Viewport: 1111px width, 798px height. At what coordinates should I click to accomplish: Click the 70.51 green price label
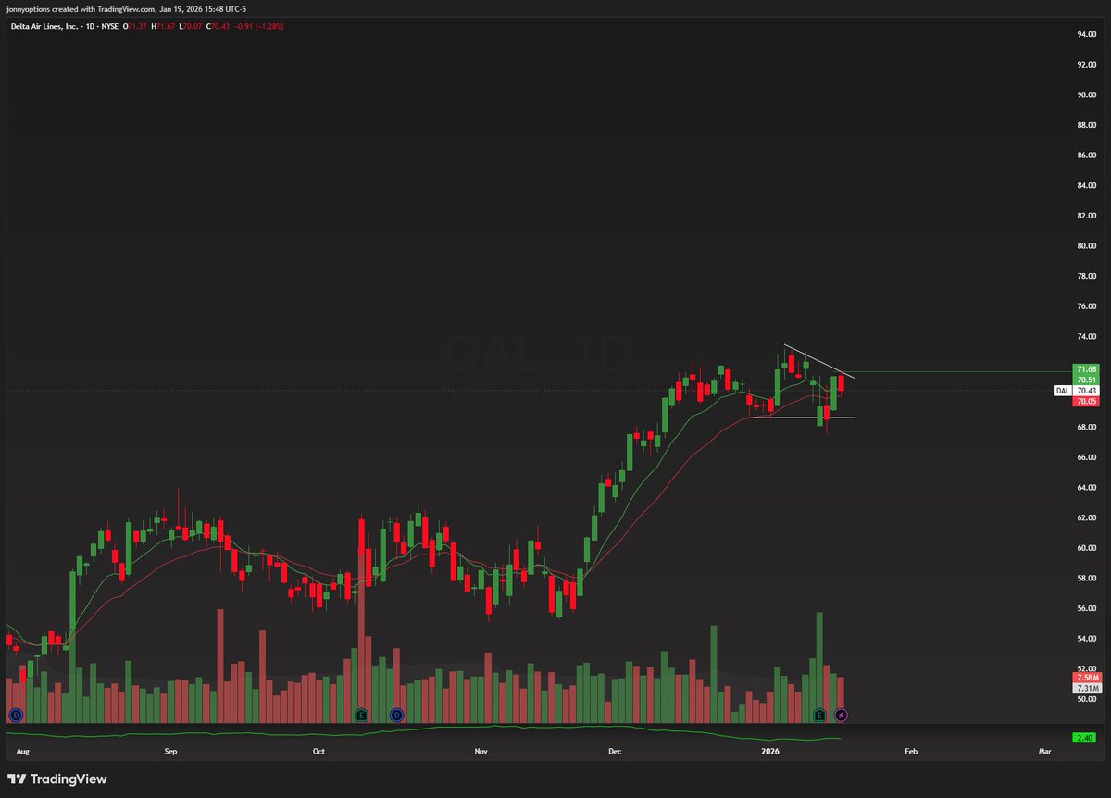(x=1085, y=380)
